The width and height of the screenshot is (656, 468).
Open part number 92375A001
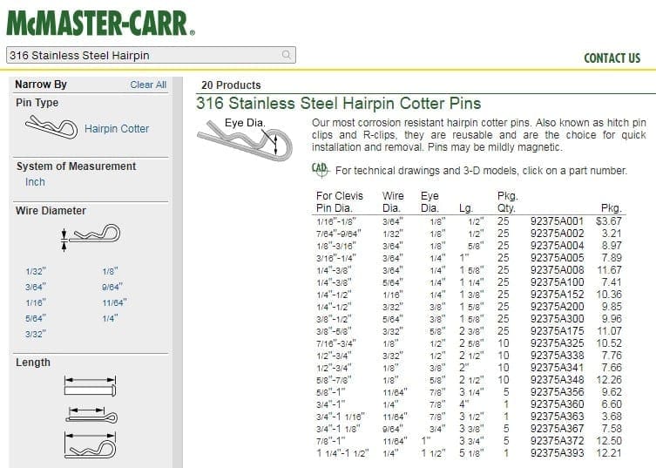[557, 221]
